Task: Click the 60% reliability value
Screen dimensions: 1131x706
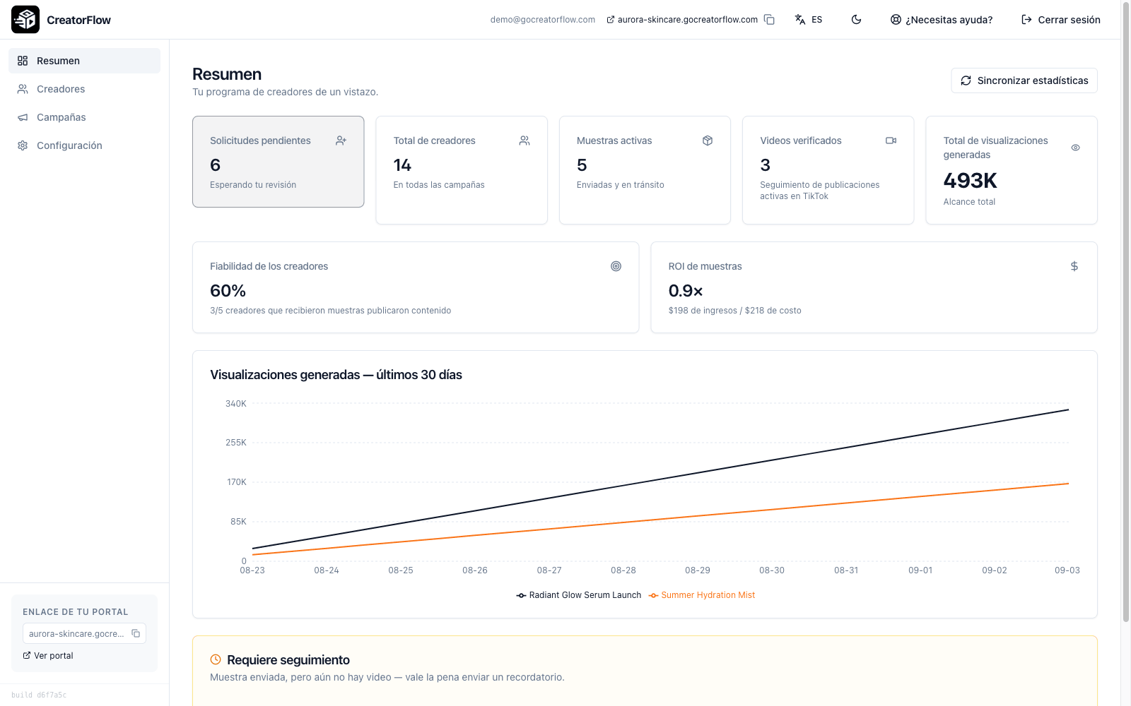Action: (228, 291)
